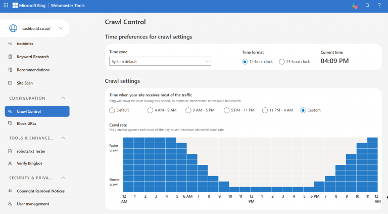Image resolution: width=388 pixels, height=214 pixels.
Task: Expand the cashbuild.co.za site selector
Action: [x=61, y=28]
